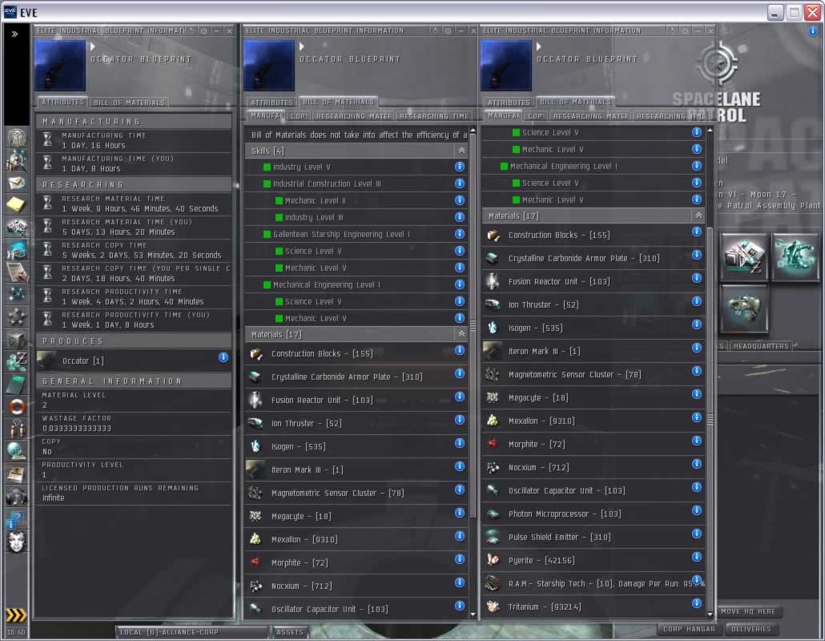Open the green calculator icon in sidebar
The width and height of the screenshot is (825, 641).
click(16, 384)
